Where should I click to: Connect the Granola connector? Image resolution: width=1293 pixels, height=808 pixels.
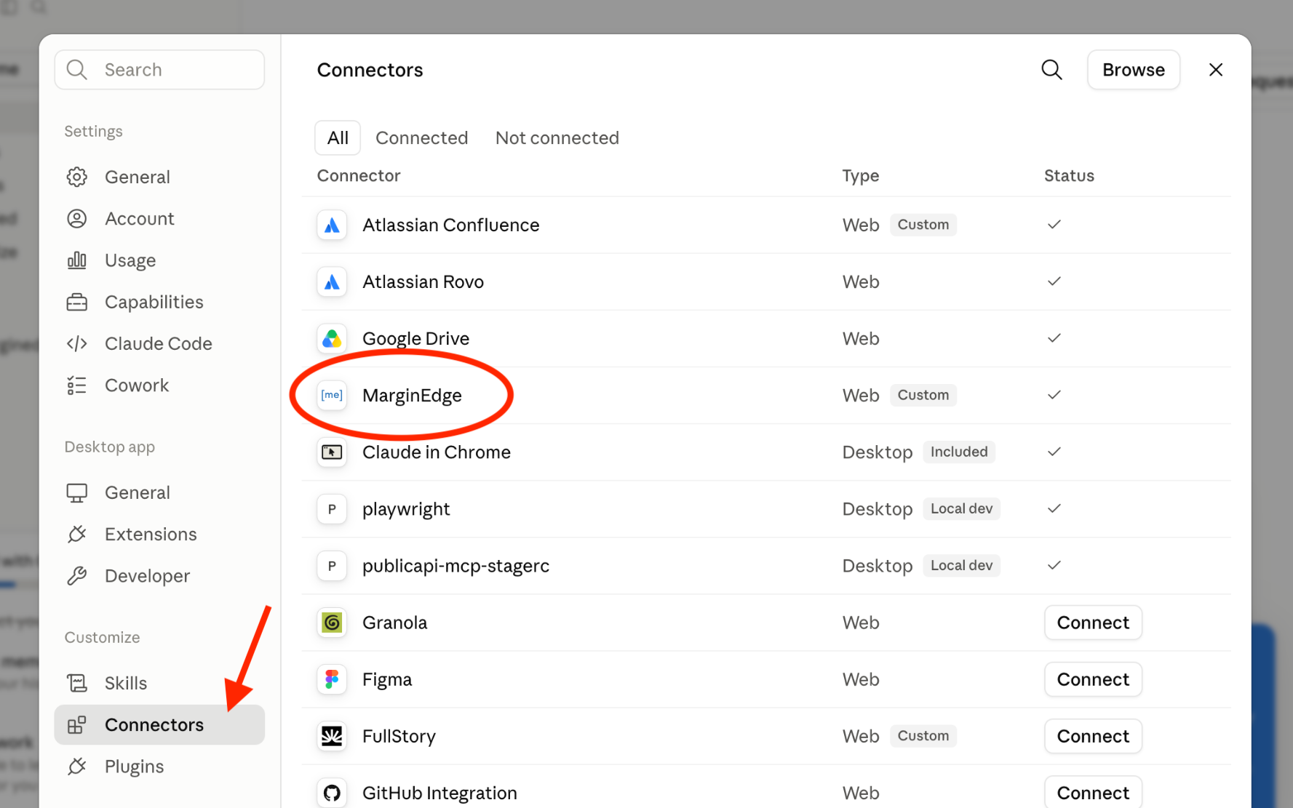click(x=1093, y=623)
